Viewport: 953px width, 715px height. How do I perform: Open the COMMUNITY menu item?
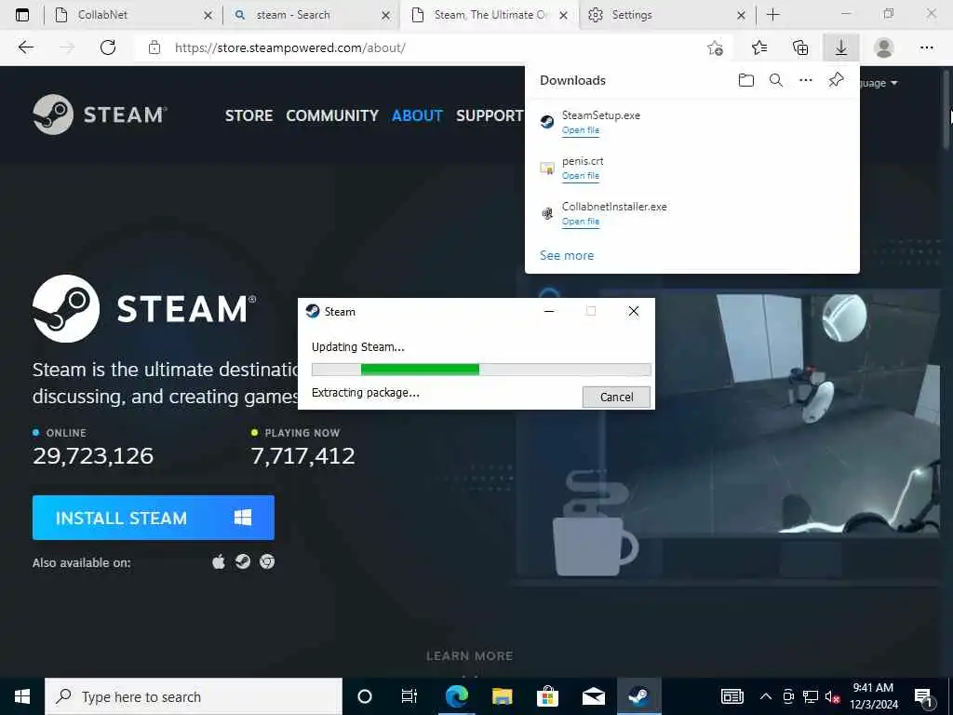332,115
